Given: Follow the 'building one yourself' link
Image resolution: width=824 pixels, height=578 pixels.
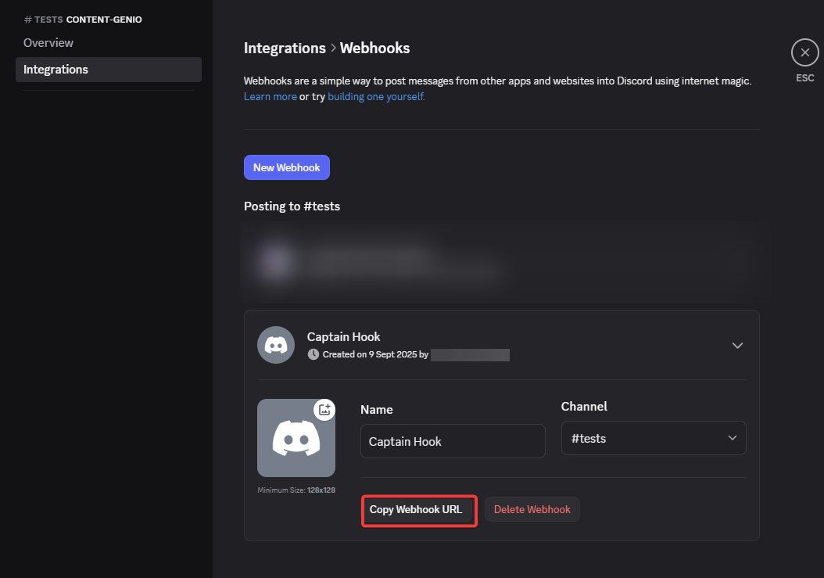Looking at the screenshot, I should [x=376, y=96].
